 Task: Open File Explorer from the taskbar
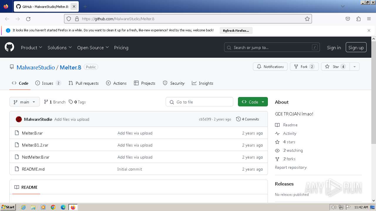pos(33,207)
